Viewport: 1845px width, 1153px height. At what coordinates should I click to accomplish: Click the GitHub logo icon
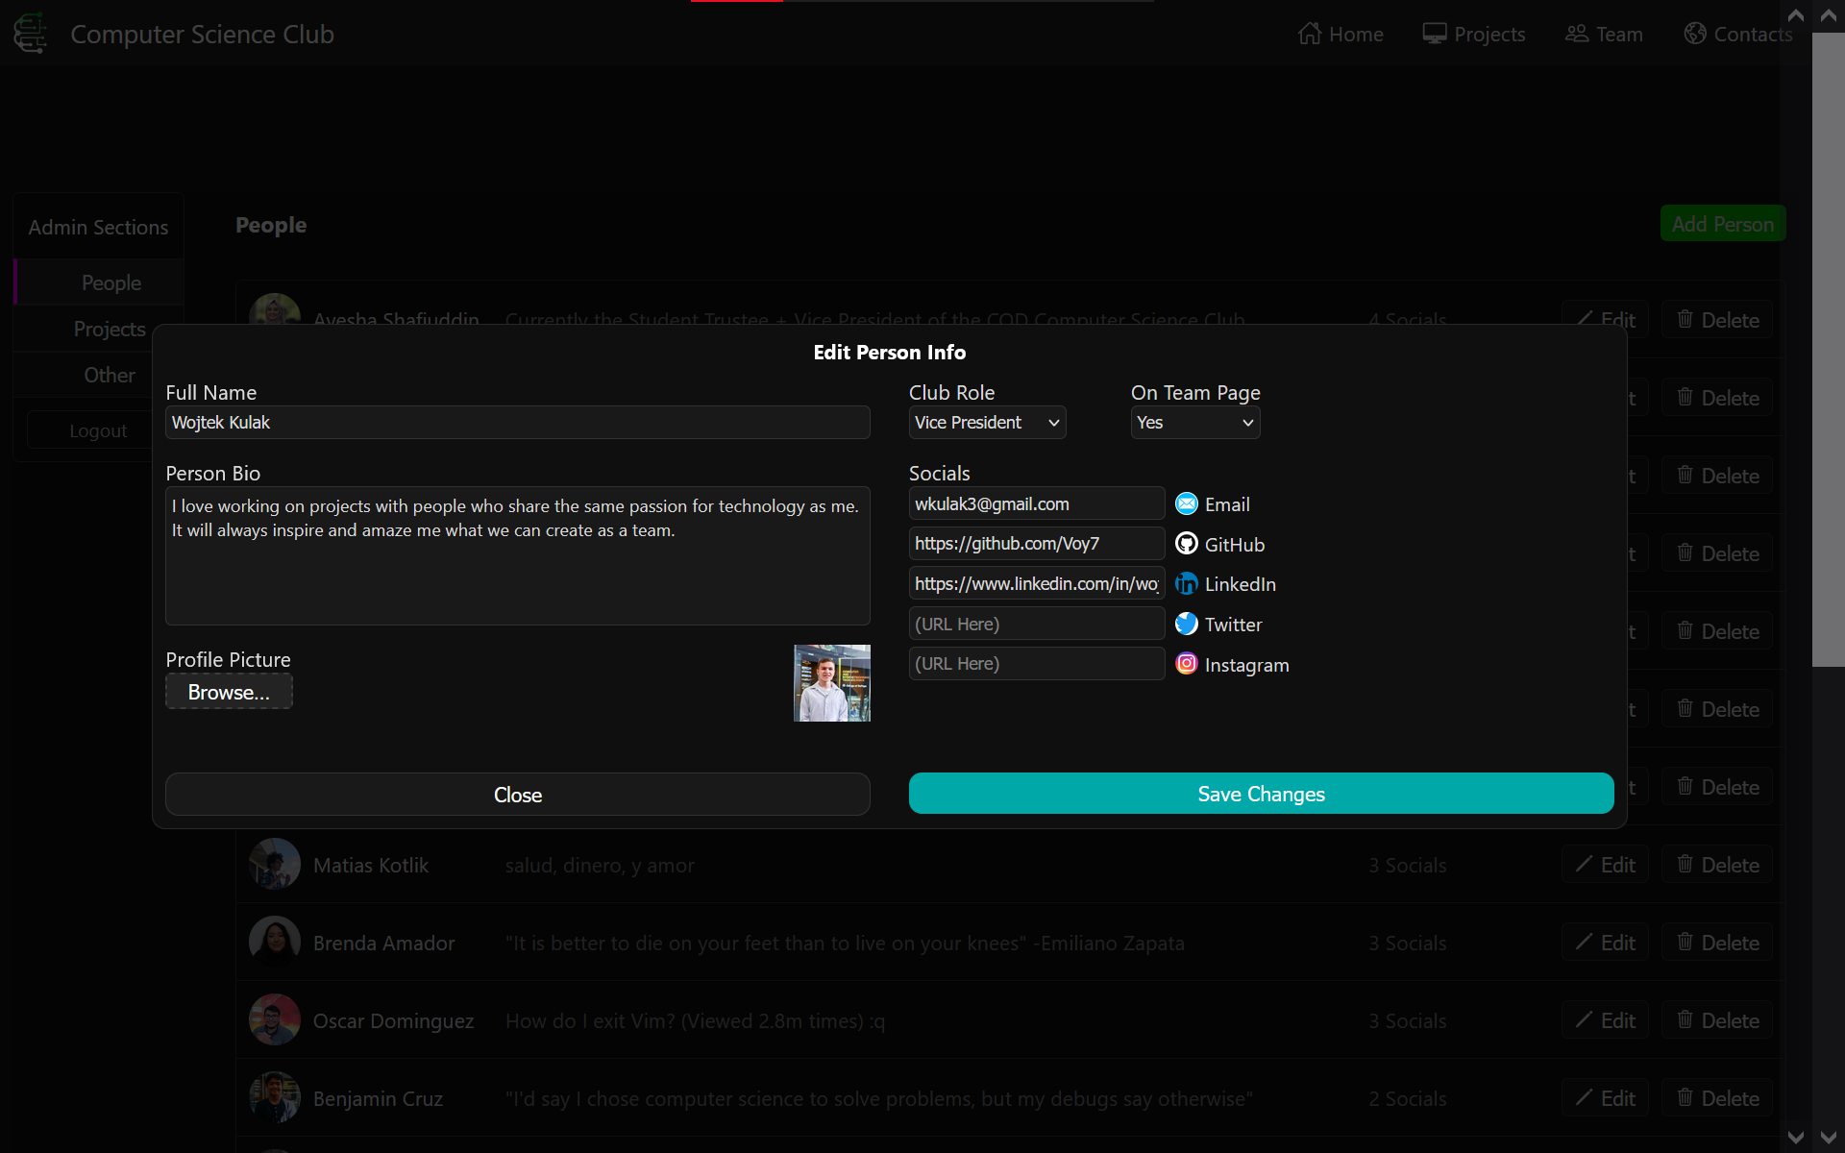1187,544
